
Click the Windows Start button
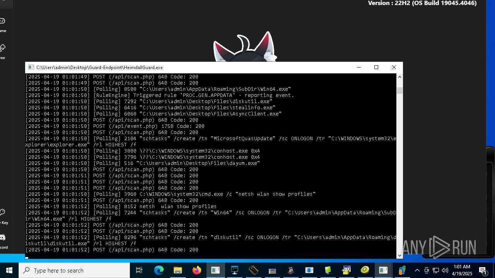pos(9,270)
